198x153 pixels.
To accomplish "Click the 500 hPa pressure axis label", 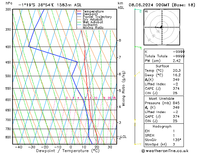I will click(8, 76).
